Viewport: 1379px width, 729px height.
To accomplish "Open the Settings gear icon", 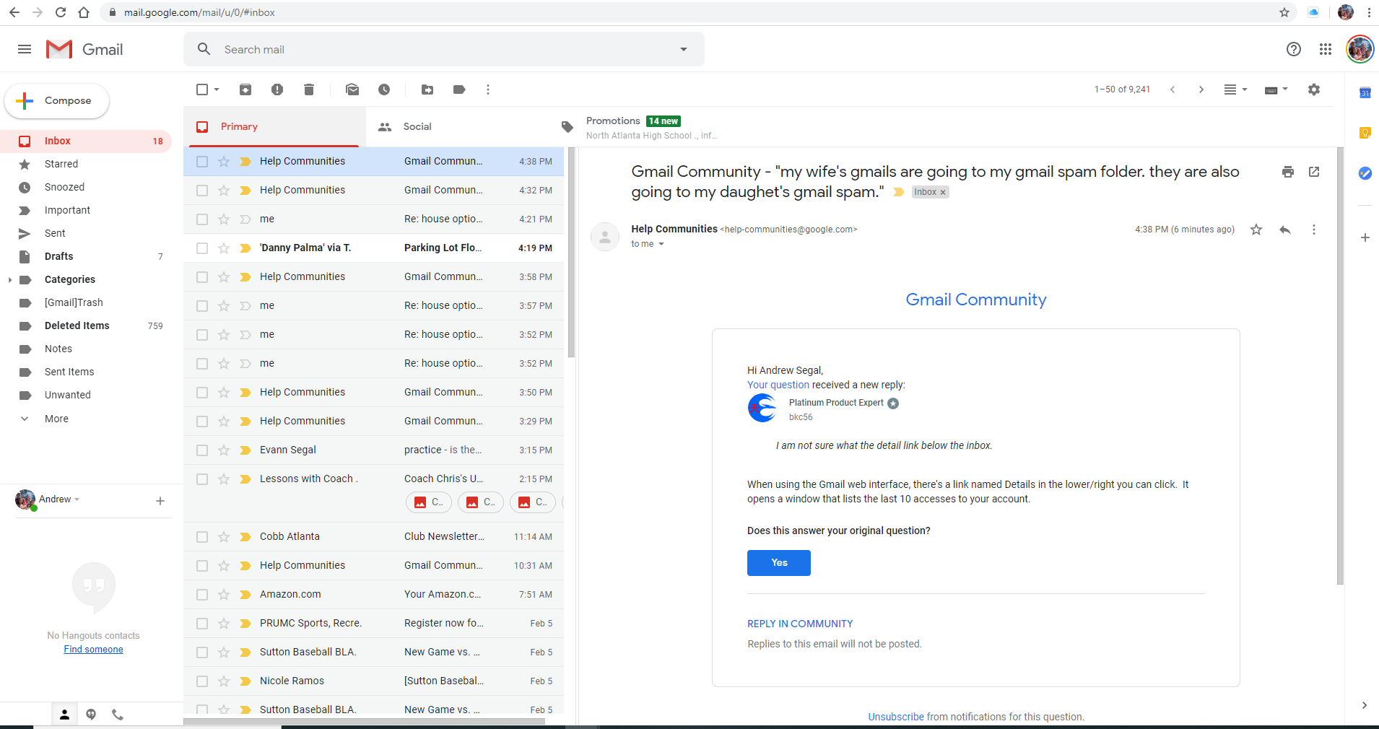I will (1314, 90).
